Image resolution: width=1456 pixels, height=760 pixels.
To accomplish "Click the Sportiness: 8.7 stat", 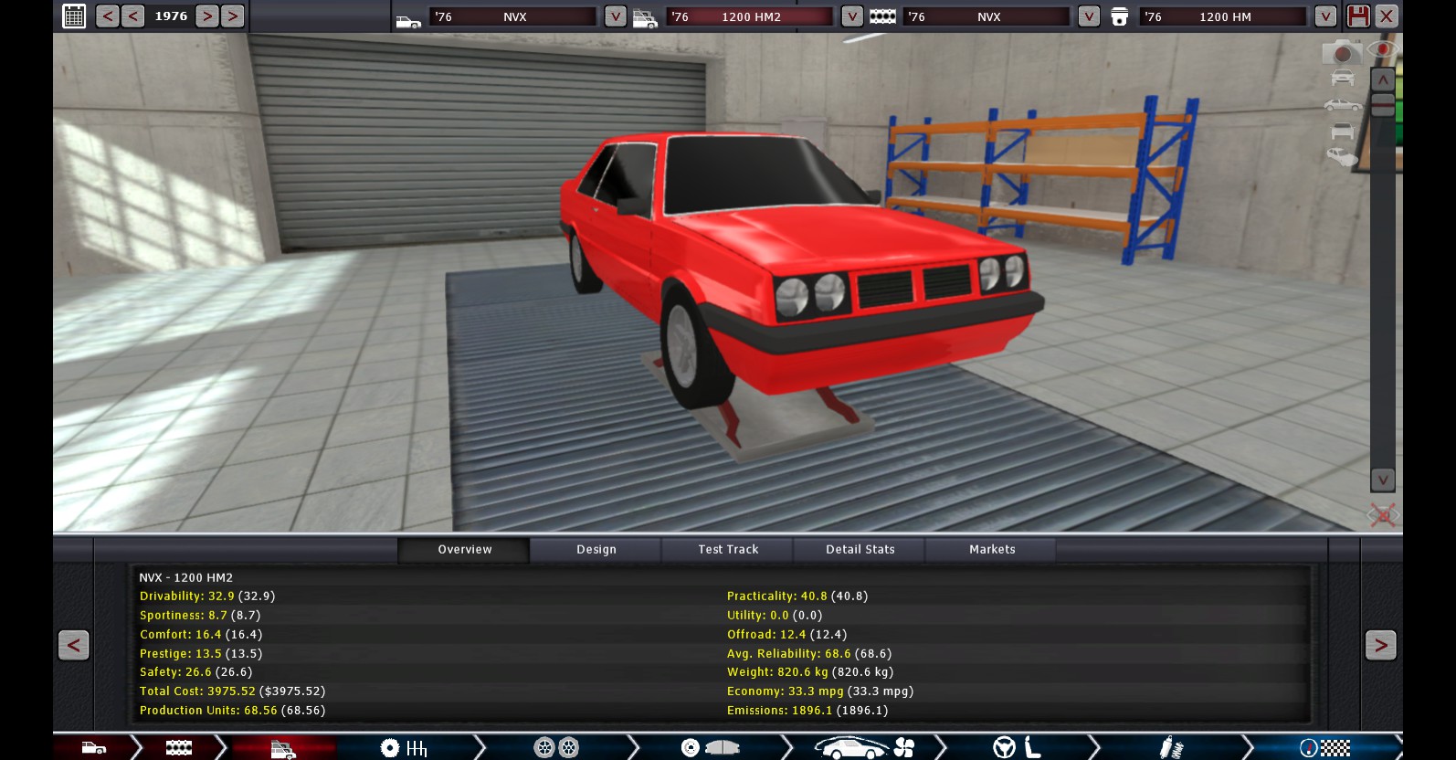I will point(200,615).
